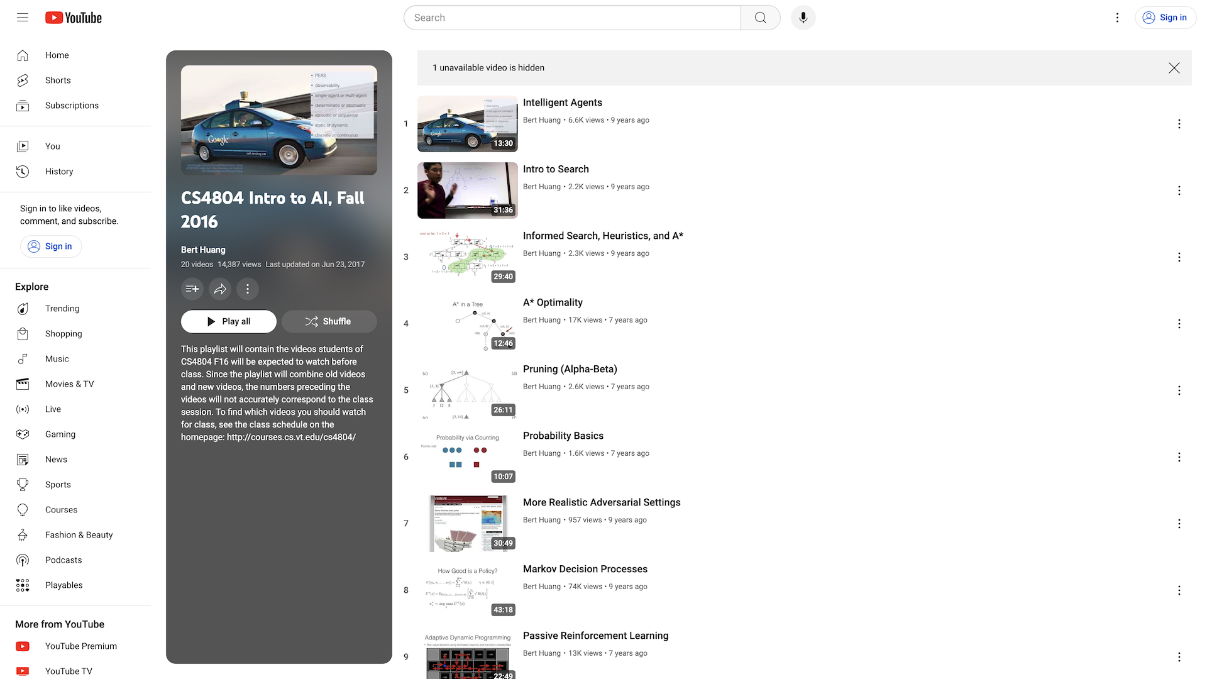Open action menu for Intro to Search
The width and height of the screenshot is (1207, 679).
[x=1179, y=190]
